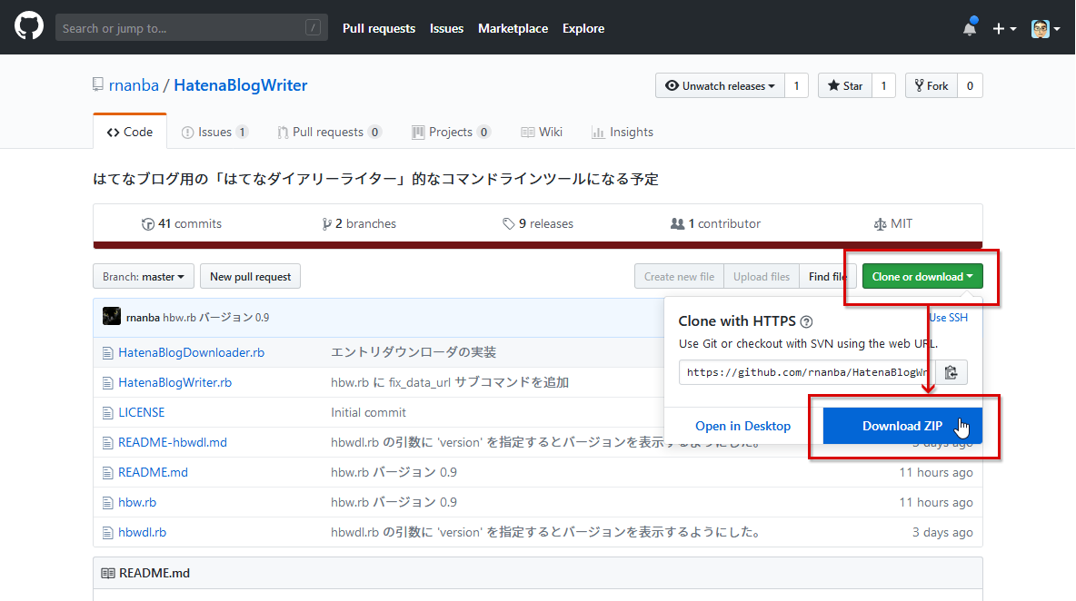1076x601 pixels.
Task: View the 1 contributor
Action: (716, 223)
